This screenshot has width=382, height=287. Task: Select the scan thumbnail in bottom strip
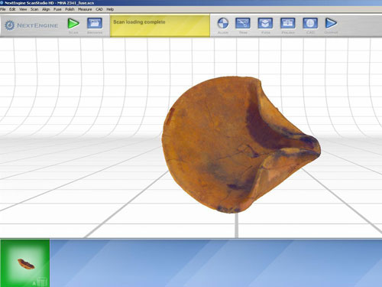[x=25, y=263]
